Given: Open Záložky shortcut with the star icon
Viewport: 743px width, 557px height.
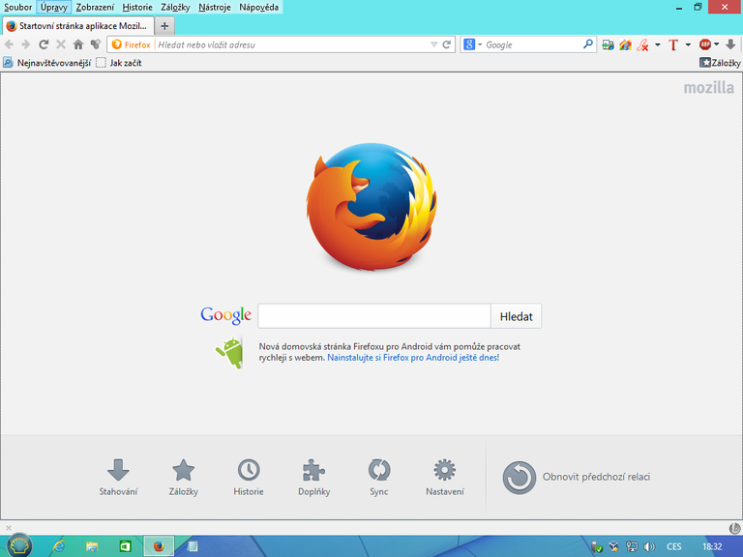Looking at the screenshot, I should point(184,477).
